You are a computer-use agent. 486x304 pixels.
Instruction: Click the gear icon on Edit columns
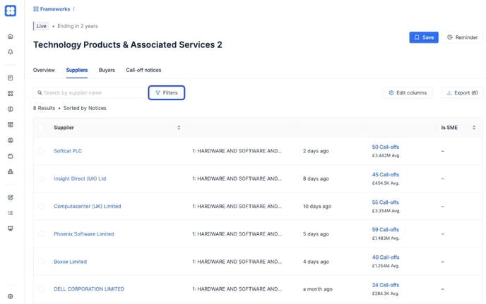point(391,92)
